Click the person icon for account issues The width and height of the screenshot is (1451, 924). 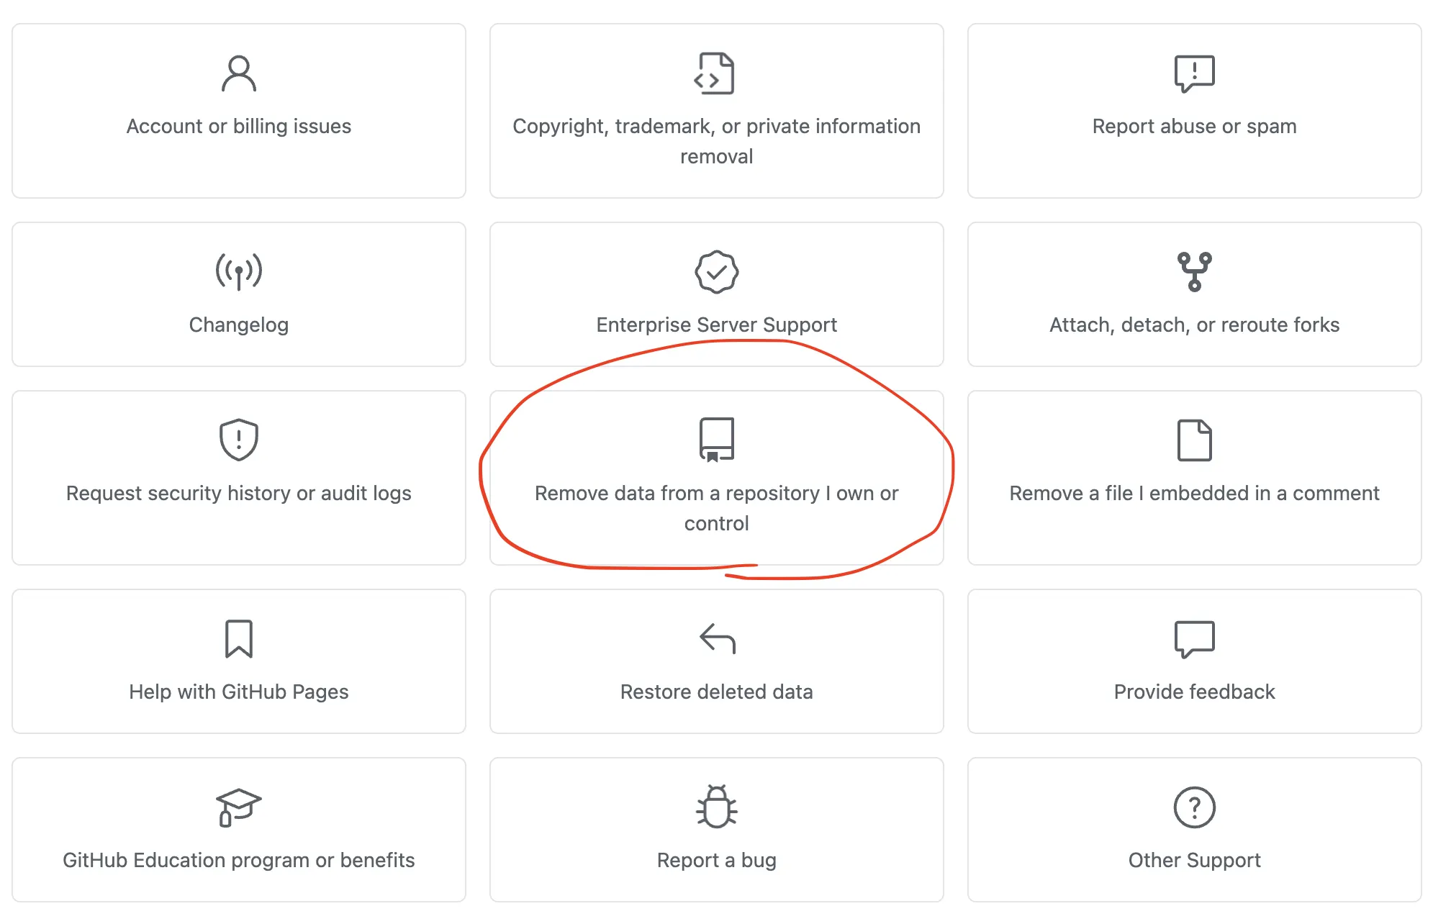tap(238, 74)
